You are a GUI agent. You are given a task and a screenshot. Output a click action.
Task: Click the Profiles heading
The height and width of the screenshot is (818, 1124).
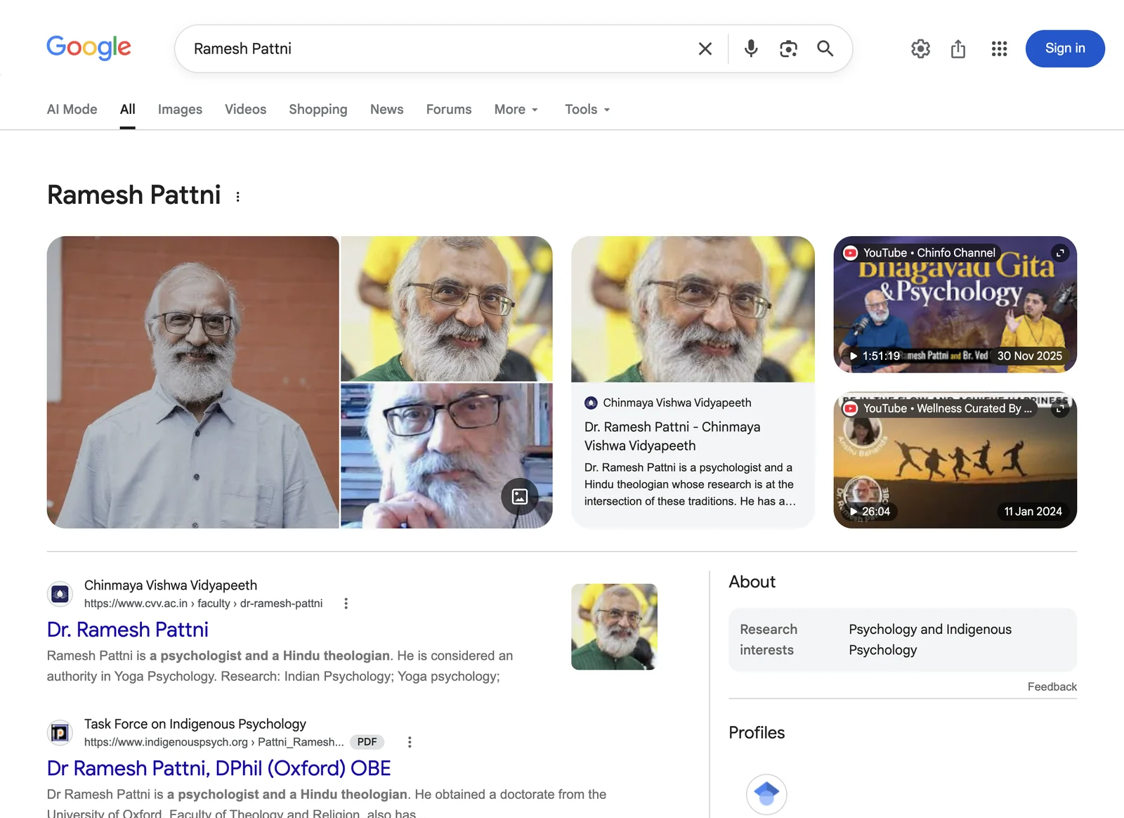tap(757, 733)
